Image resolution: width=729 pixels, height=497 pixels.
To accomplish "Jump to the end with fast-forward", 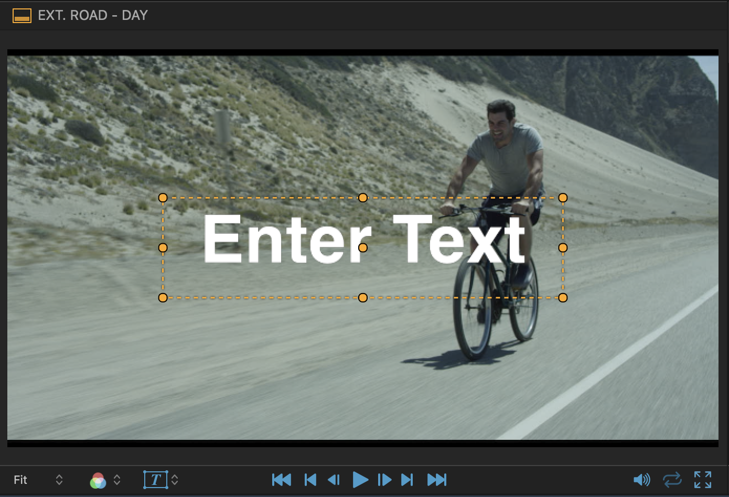I will pyautogui.click(x=437, y=480).
